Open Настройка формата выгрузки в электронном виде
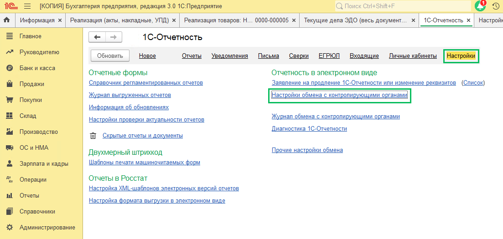 (x=157, y=201)
